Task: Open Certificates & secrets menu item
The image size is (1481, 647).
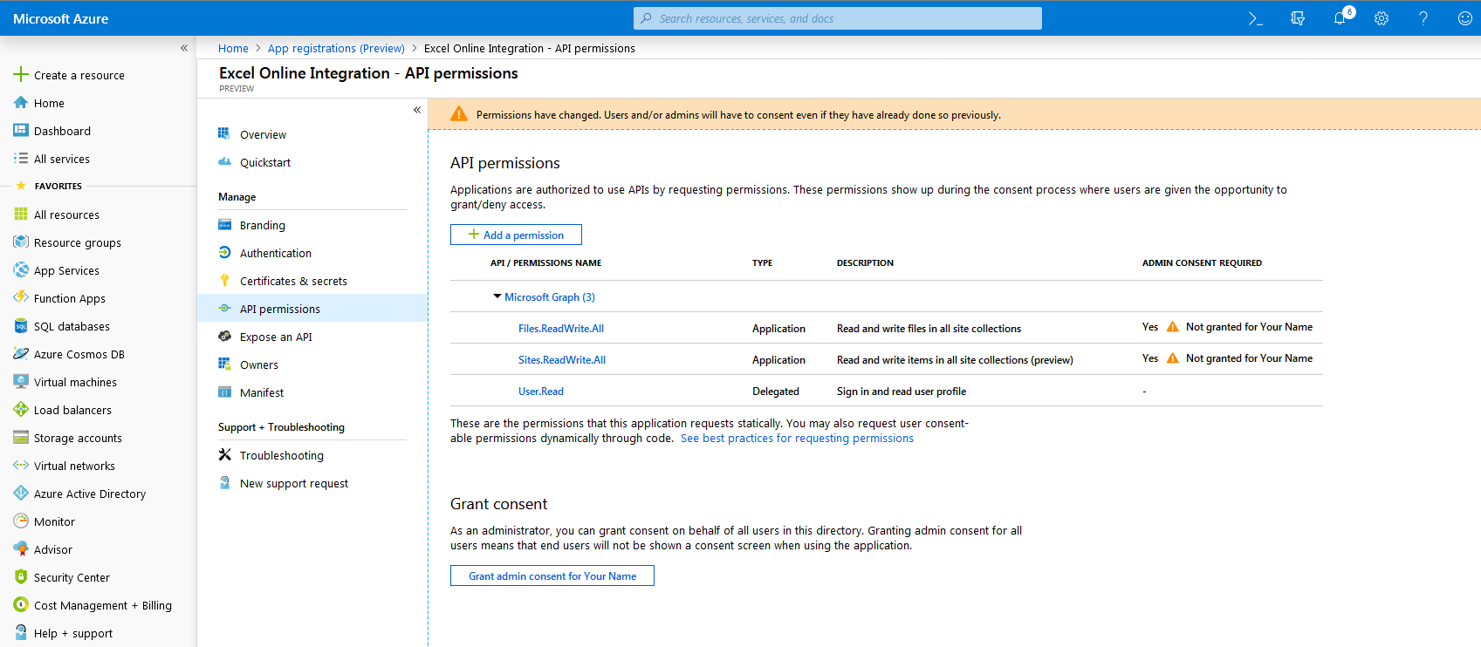Action: tap(293, 281)
